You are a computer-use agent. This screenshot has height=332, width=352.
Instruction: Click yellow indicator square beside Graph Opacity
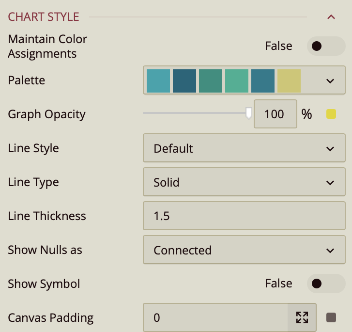pos(331,114)
